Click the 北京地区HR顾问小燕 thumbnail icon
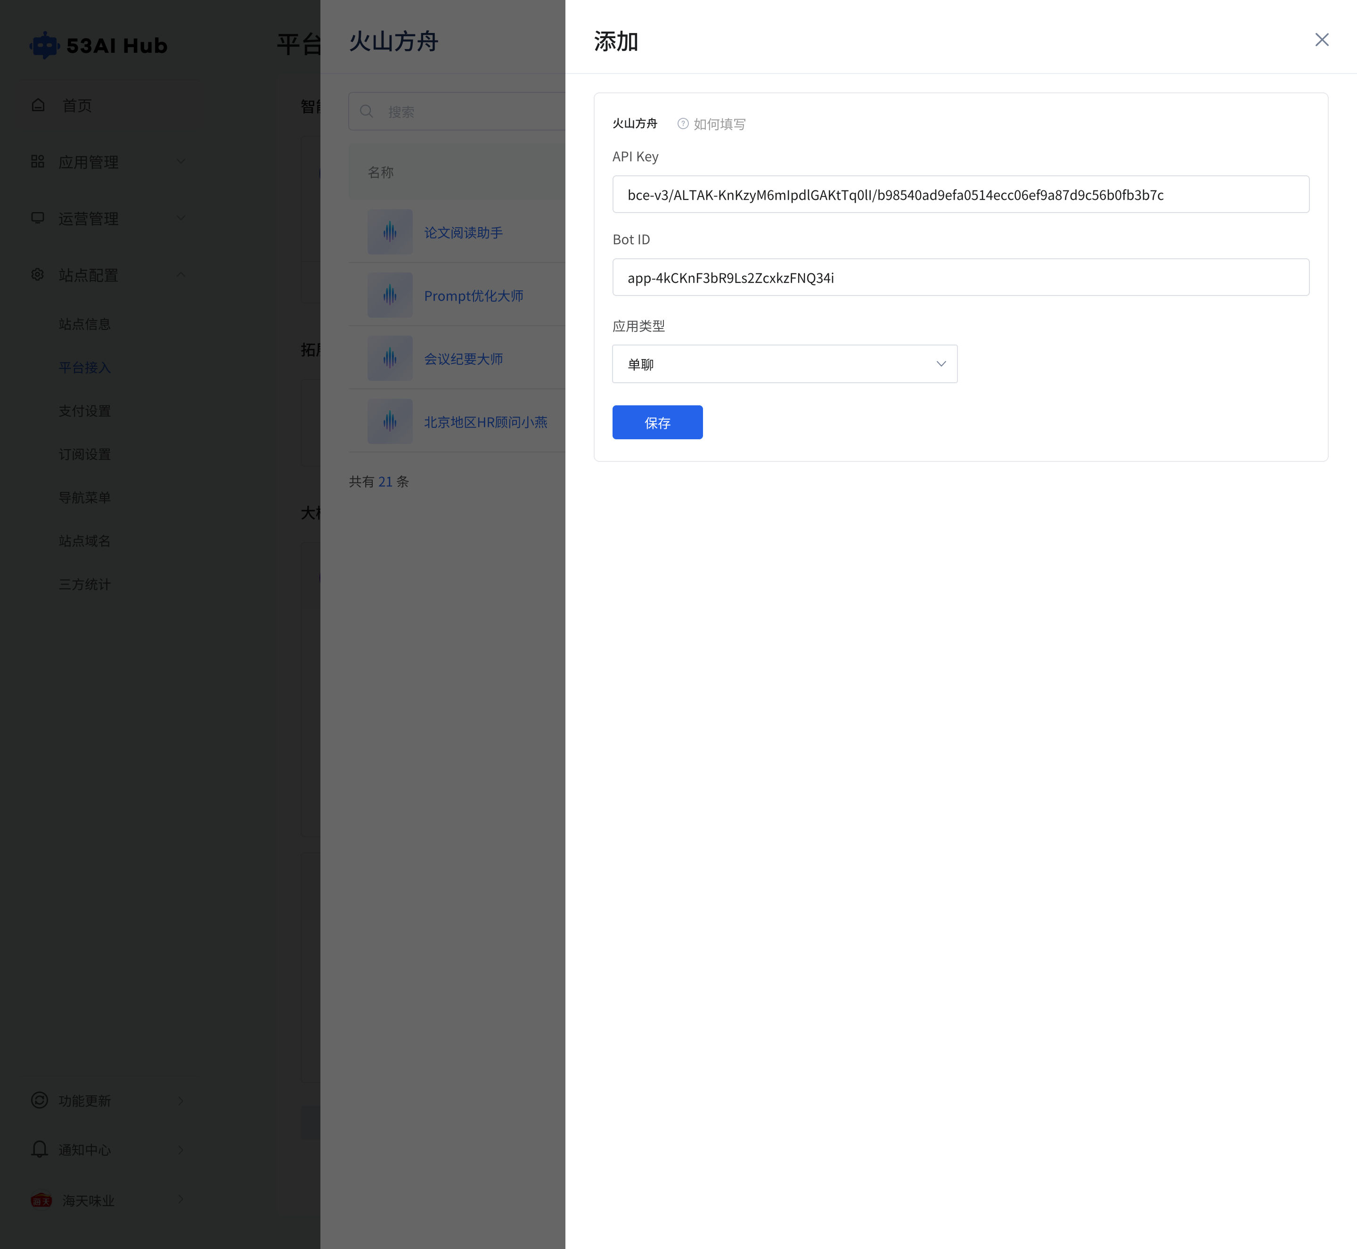1357x1249 pixels. (x=390, y=422)
